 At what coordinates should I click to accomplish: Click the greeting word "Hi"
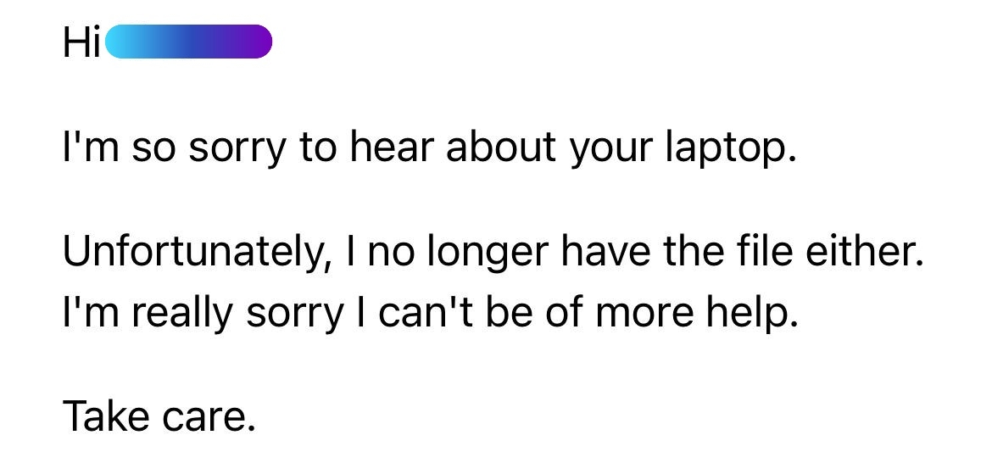pyautogui.click(x=81, y=42)
